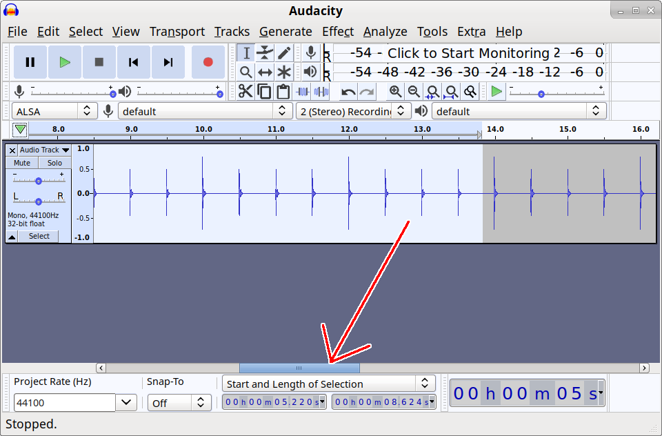662x436 pixels.
Task: Click 'Click to Start Monitoring' recording meter
Action: point(468,53)
